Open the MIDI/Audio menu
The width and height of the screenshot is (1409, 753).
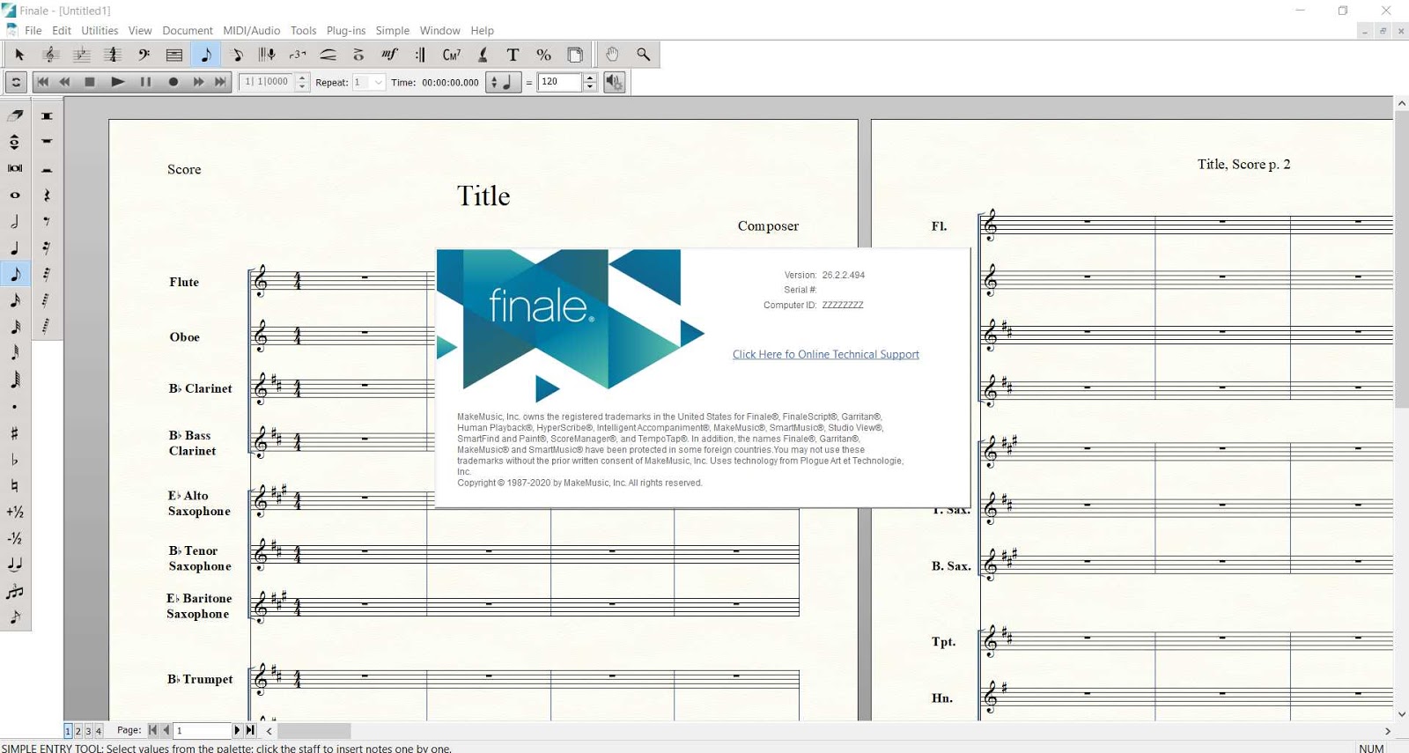point(251,30)
